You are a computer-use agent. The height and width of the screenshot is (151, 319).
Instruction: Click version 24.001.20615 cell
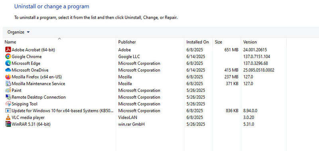pyautogui.click(x=255, y=50)
